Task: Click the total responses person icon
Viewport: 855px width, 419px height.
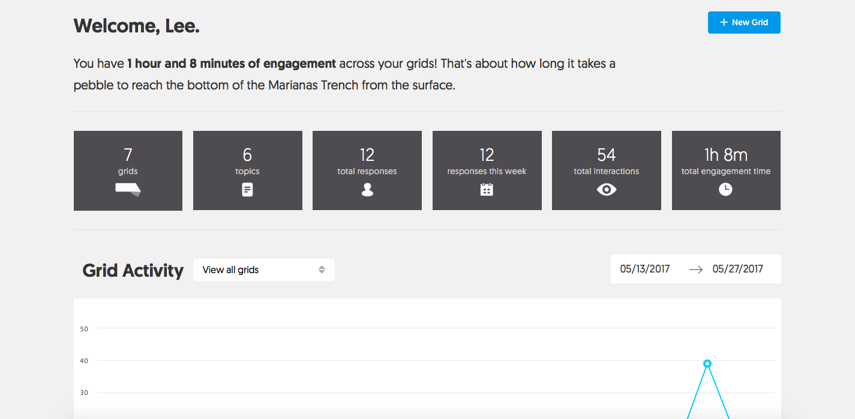Action: [367, 190]
